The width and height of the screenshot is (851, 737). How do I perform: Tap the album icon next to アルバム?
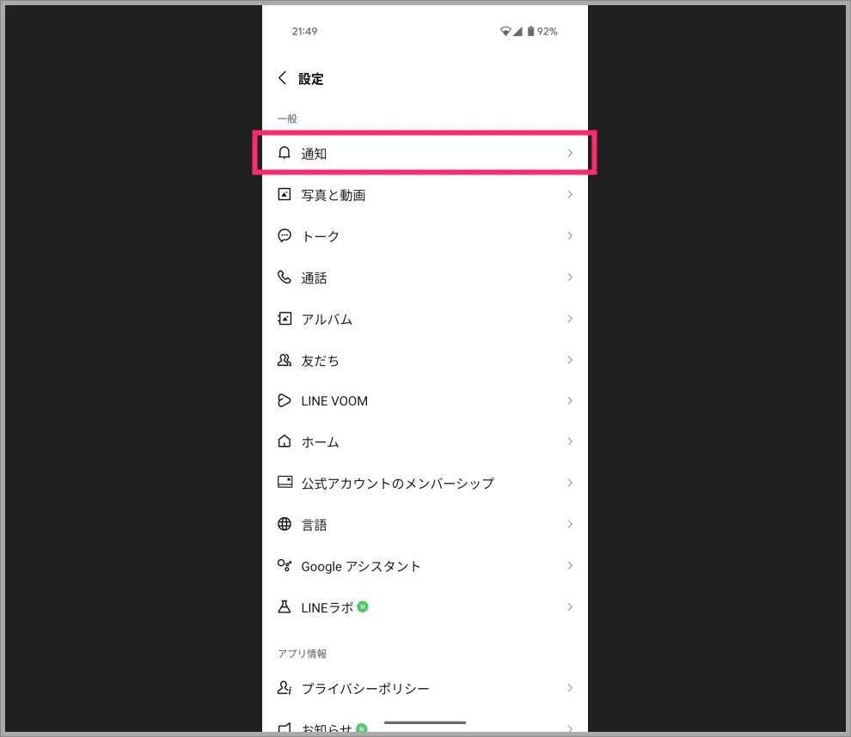pyautogui.click(x=285, y=319)
